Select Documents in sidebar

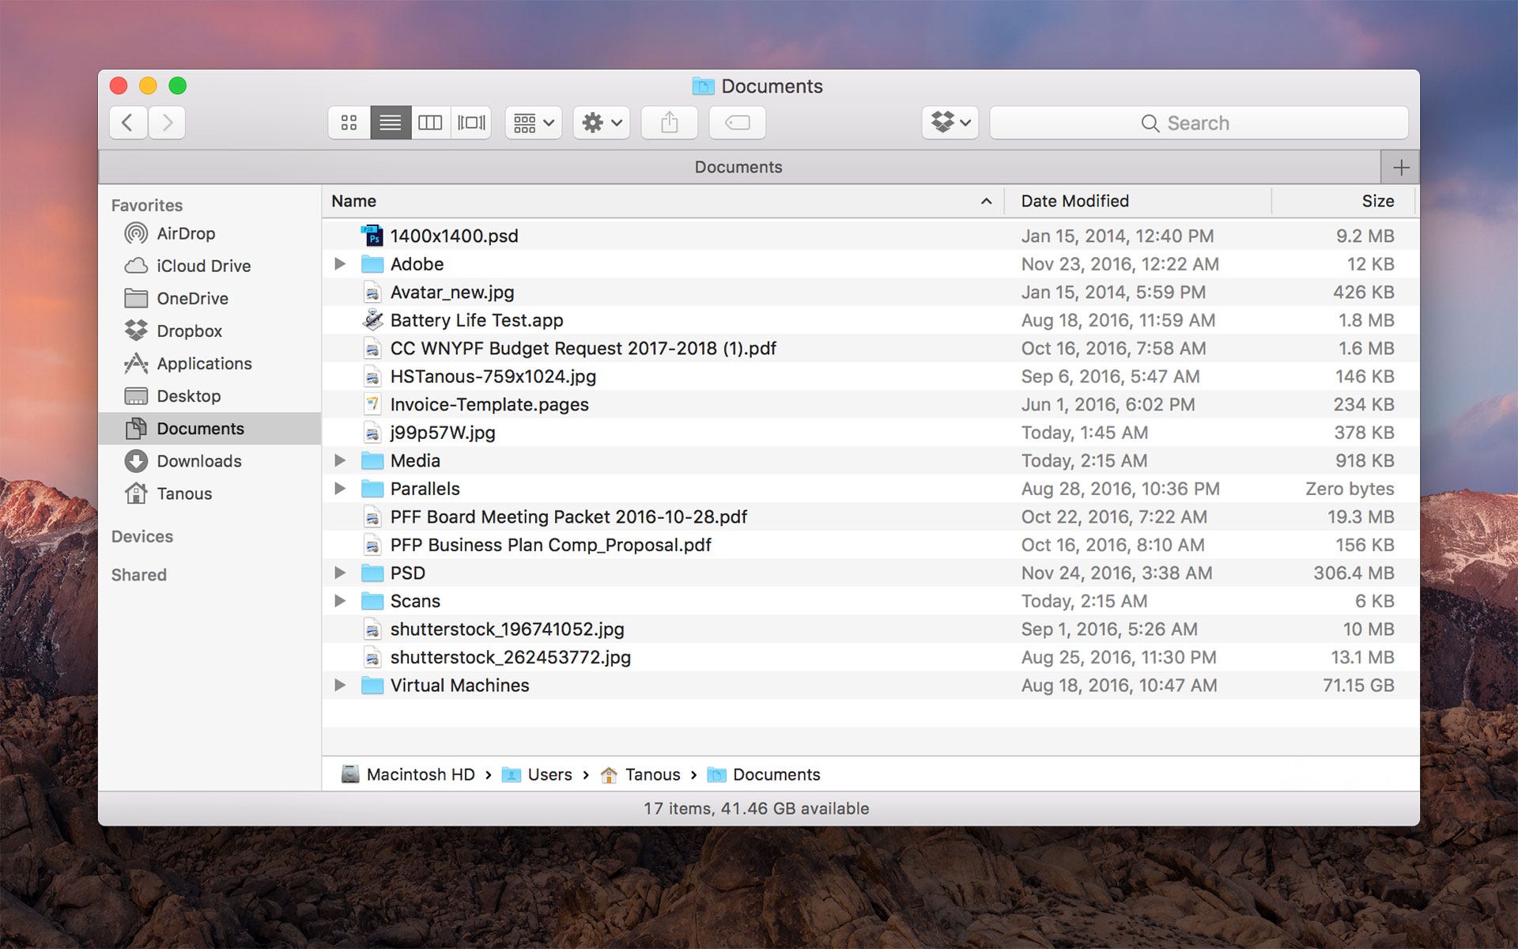(x=210, y=428)
